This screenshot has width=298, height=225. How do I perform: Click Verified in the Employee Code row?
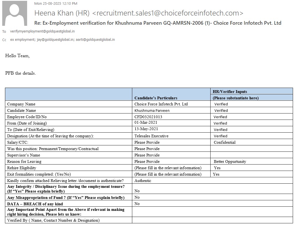(220, 117)
